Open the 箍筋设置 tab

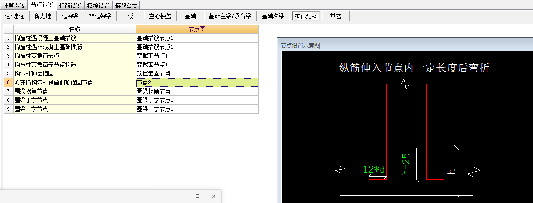point(70,6)
